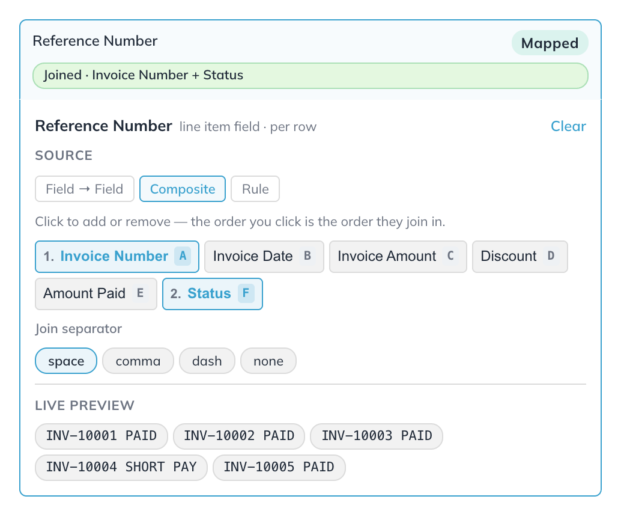Choose dash as join separator
621x517 pixels.
[x=207, y=361]
